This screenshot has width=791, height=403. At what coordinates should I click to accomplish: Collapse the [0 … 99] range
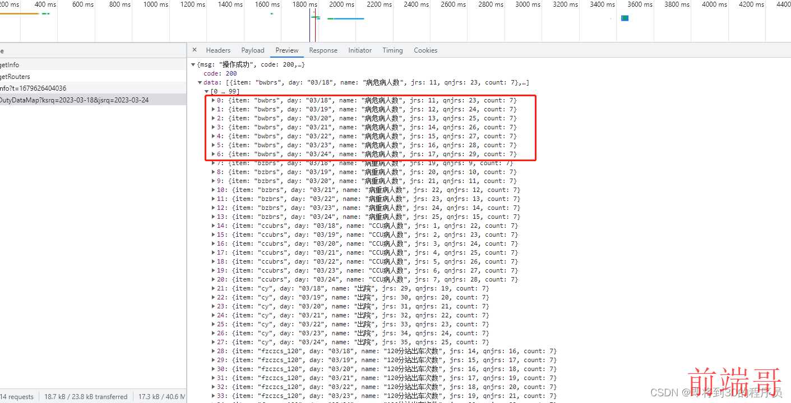tap(207, 91)
